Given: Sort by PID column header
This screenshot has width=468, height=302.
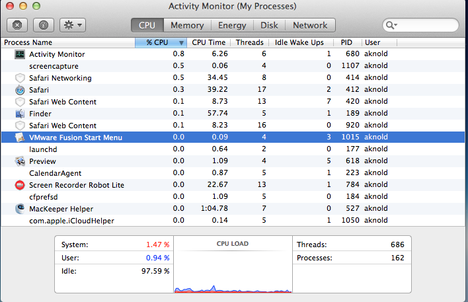Looking at the screenshot, I should (x=348, y=42).
